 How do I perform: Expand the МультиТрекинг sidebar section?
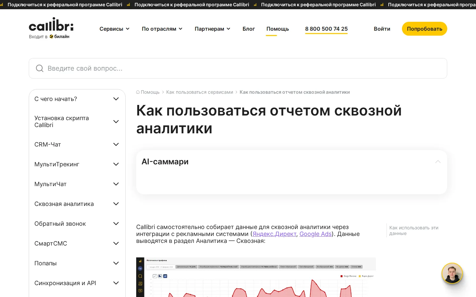[x=77, y=164]
